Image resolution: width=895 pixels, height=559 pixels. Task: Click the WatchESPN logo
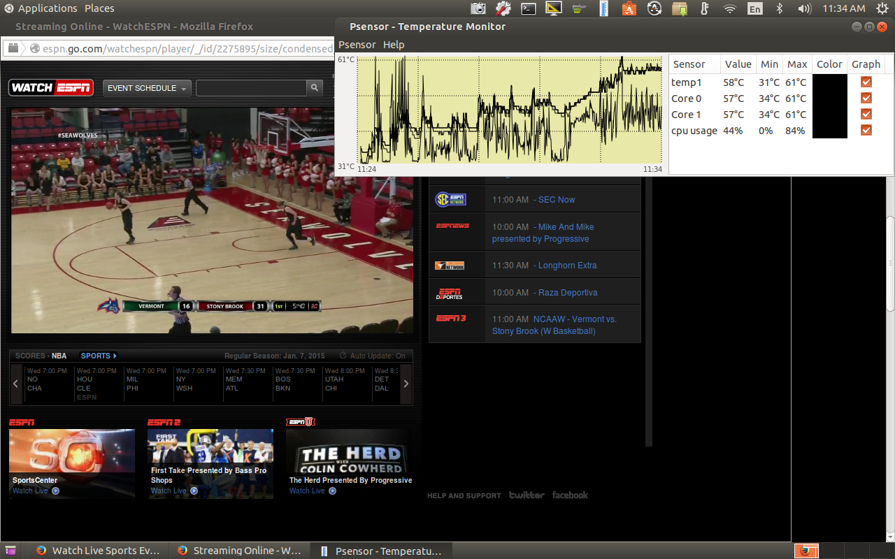click(51, 87)
